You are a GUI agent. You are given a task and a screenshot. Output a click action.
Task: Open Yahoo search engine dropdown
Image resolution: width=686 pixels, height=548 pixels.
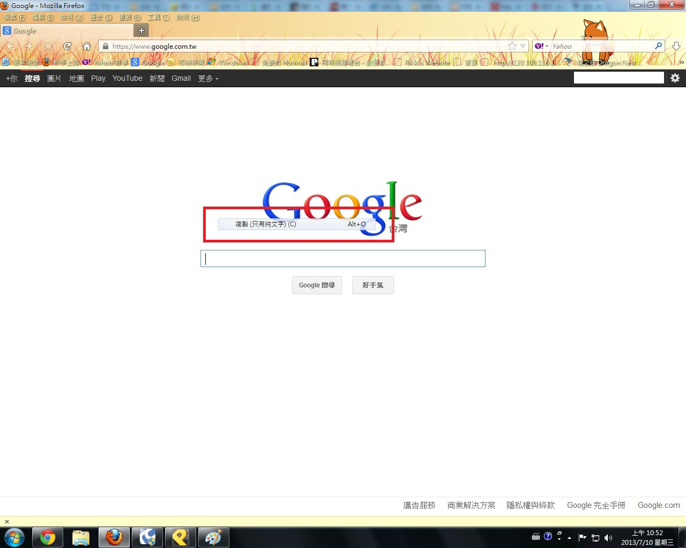point(541,46)
